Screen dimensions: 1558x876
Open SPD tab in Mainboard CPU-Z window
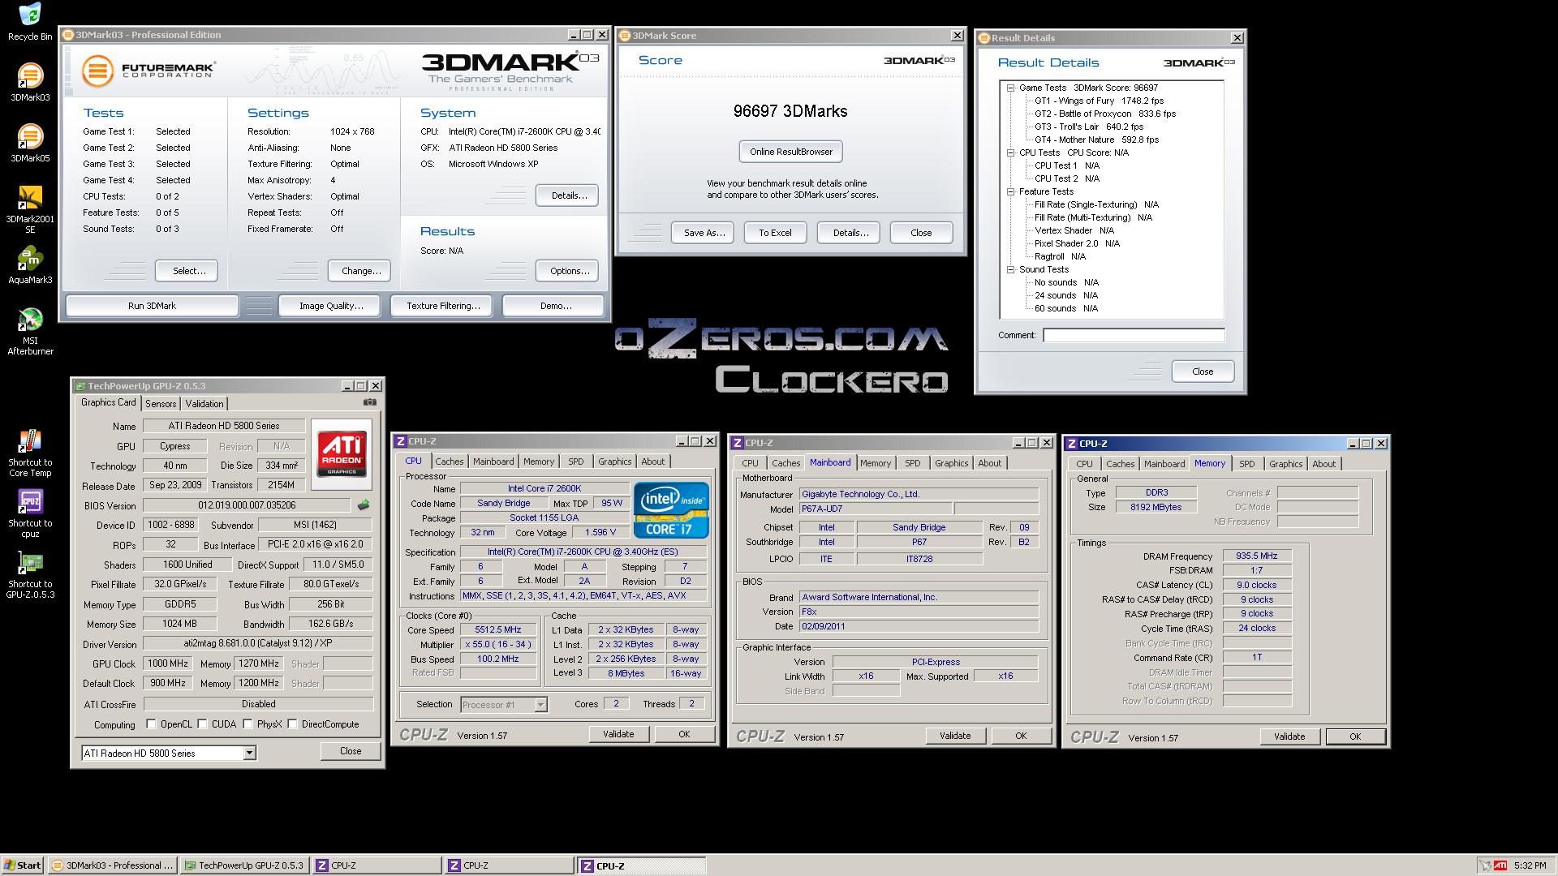[x=913, y=463]
